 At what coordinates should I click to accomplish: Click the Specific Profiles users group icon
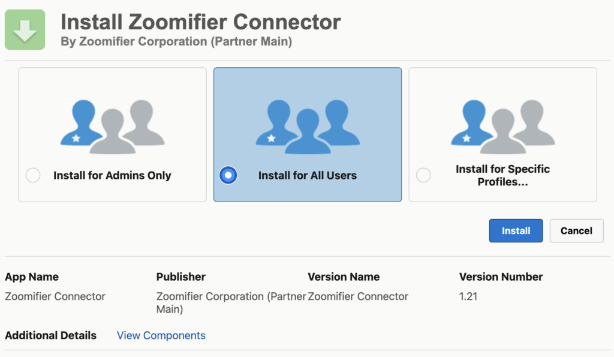pos(503,127)
